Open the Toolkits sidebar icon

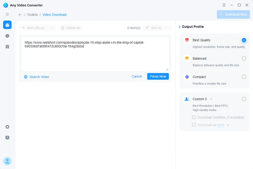coord(7,25)
